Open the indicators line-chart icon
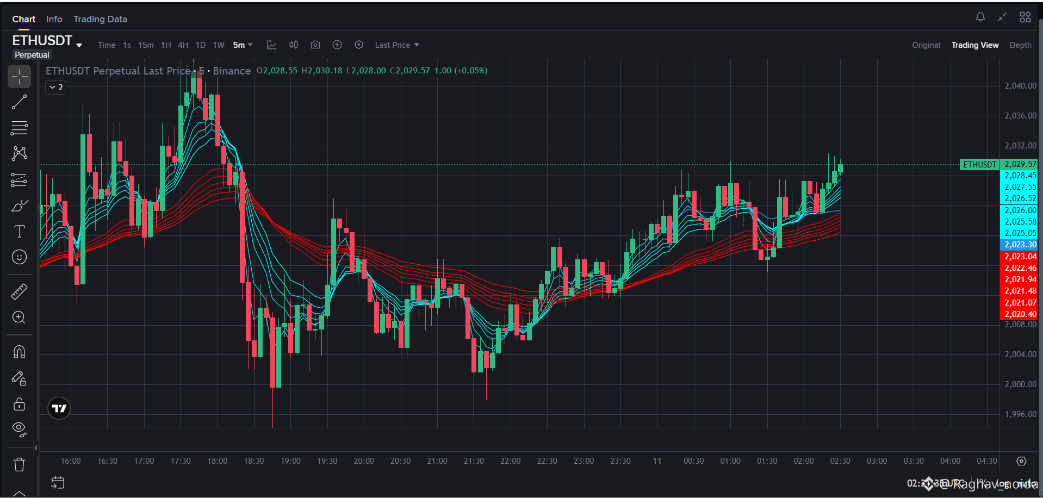The image size is (1043, 498). (x=272, y=45)
